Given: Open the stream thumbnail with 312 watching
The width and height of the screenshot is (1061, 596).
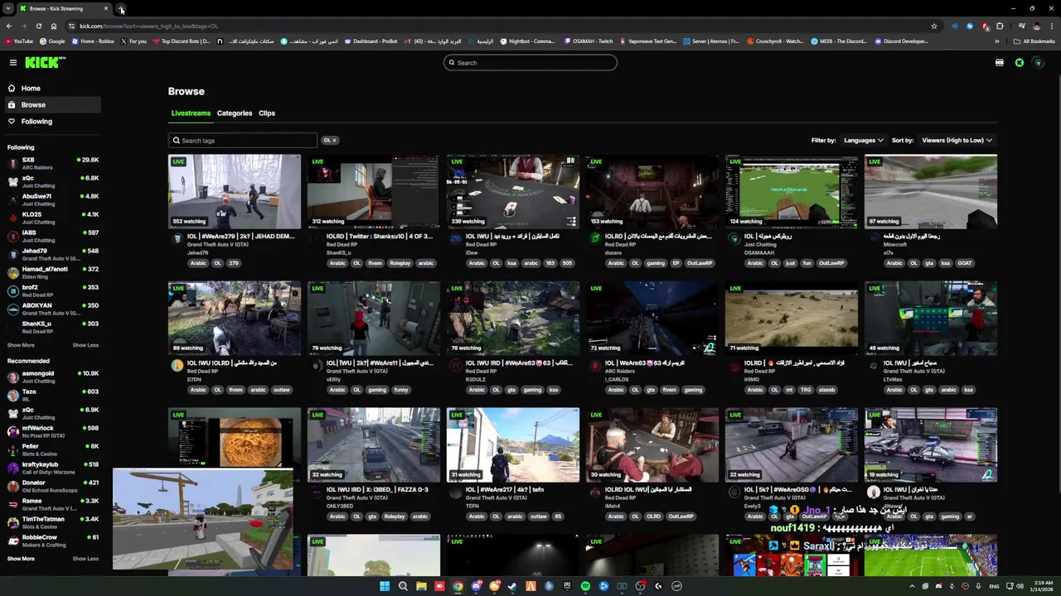Looking at the screenshot, I should pyautogui.click(x=374, y=191).
